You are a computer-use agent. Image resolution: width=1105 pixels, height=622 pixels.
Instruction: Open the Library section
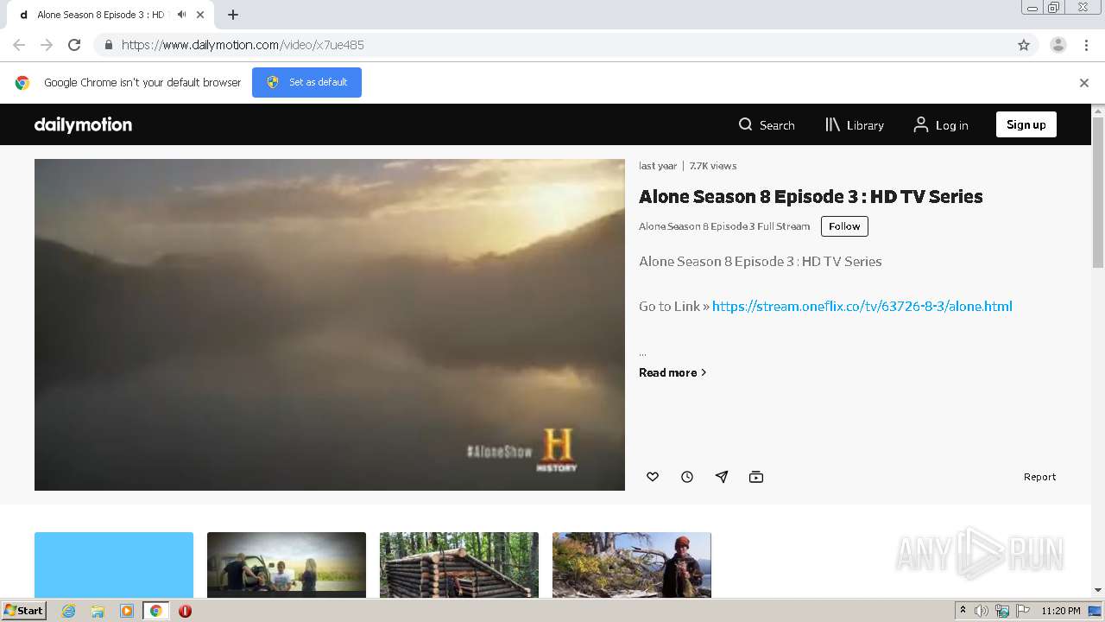(855, 125)
